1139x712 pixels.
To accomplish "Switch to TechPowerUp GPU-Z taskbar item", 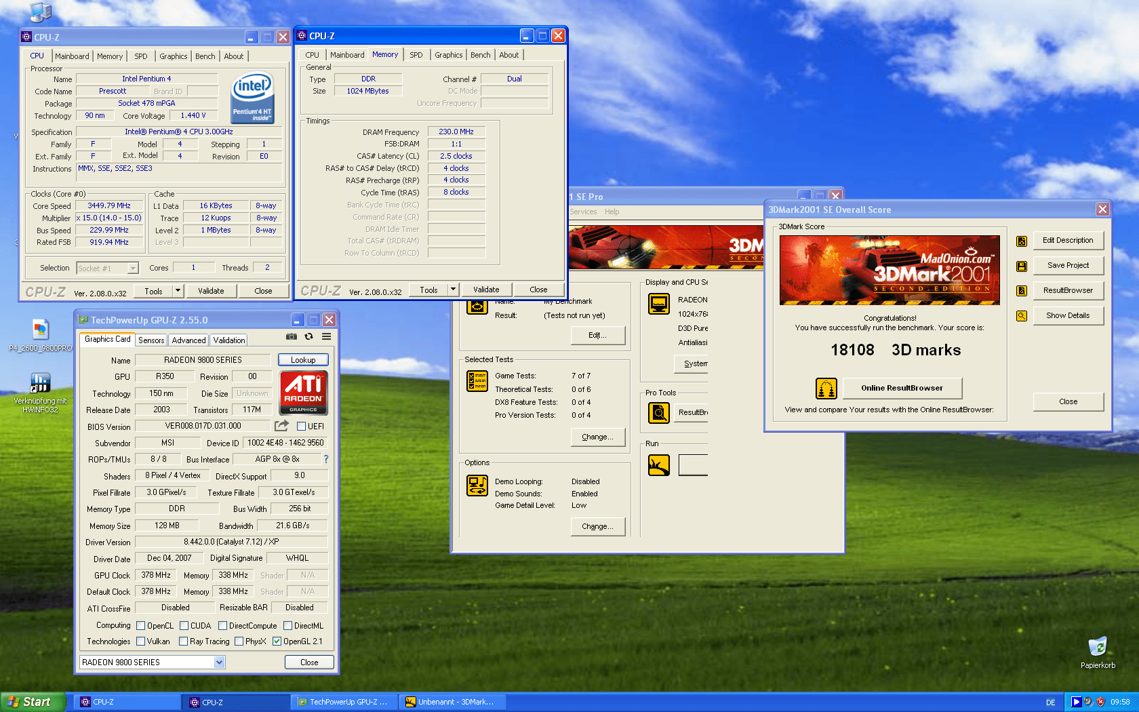I will point(344,702).
